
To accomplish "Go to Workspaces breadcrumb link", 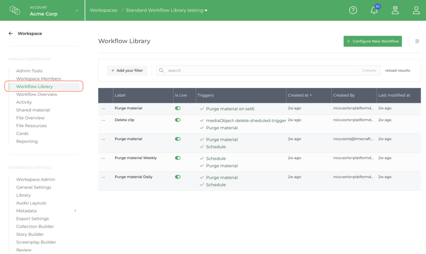I will tap(104, 10).
